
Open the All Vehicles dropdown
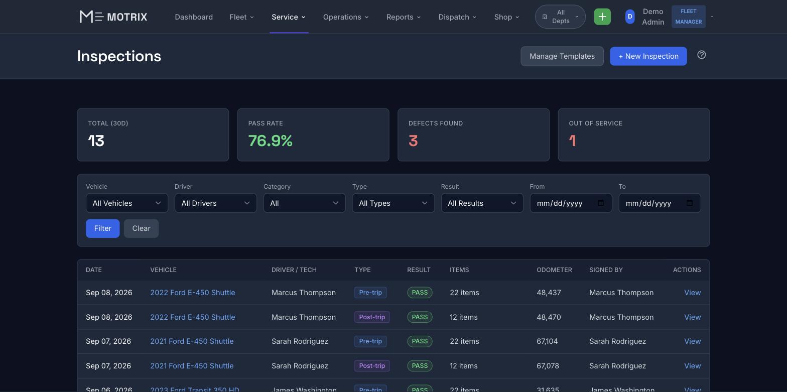point(127,203)
